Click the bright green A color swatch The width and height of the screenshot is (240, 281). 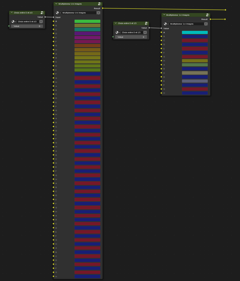click(87, 21)
